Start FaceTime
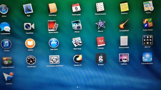Viewport: 161px width, 90px height. 29,26
